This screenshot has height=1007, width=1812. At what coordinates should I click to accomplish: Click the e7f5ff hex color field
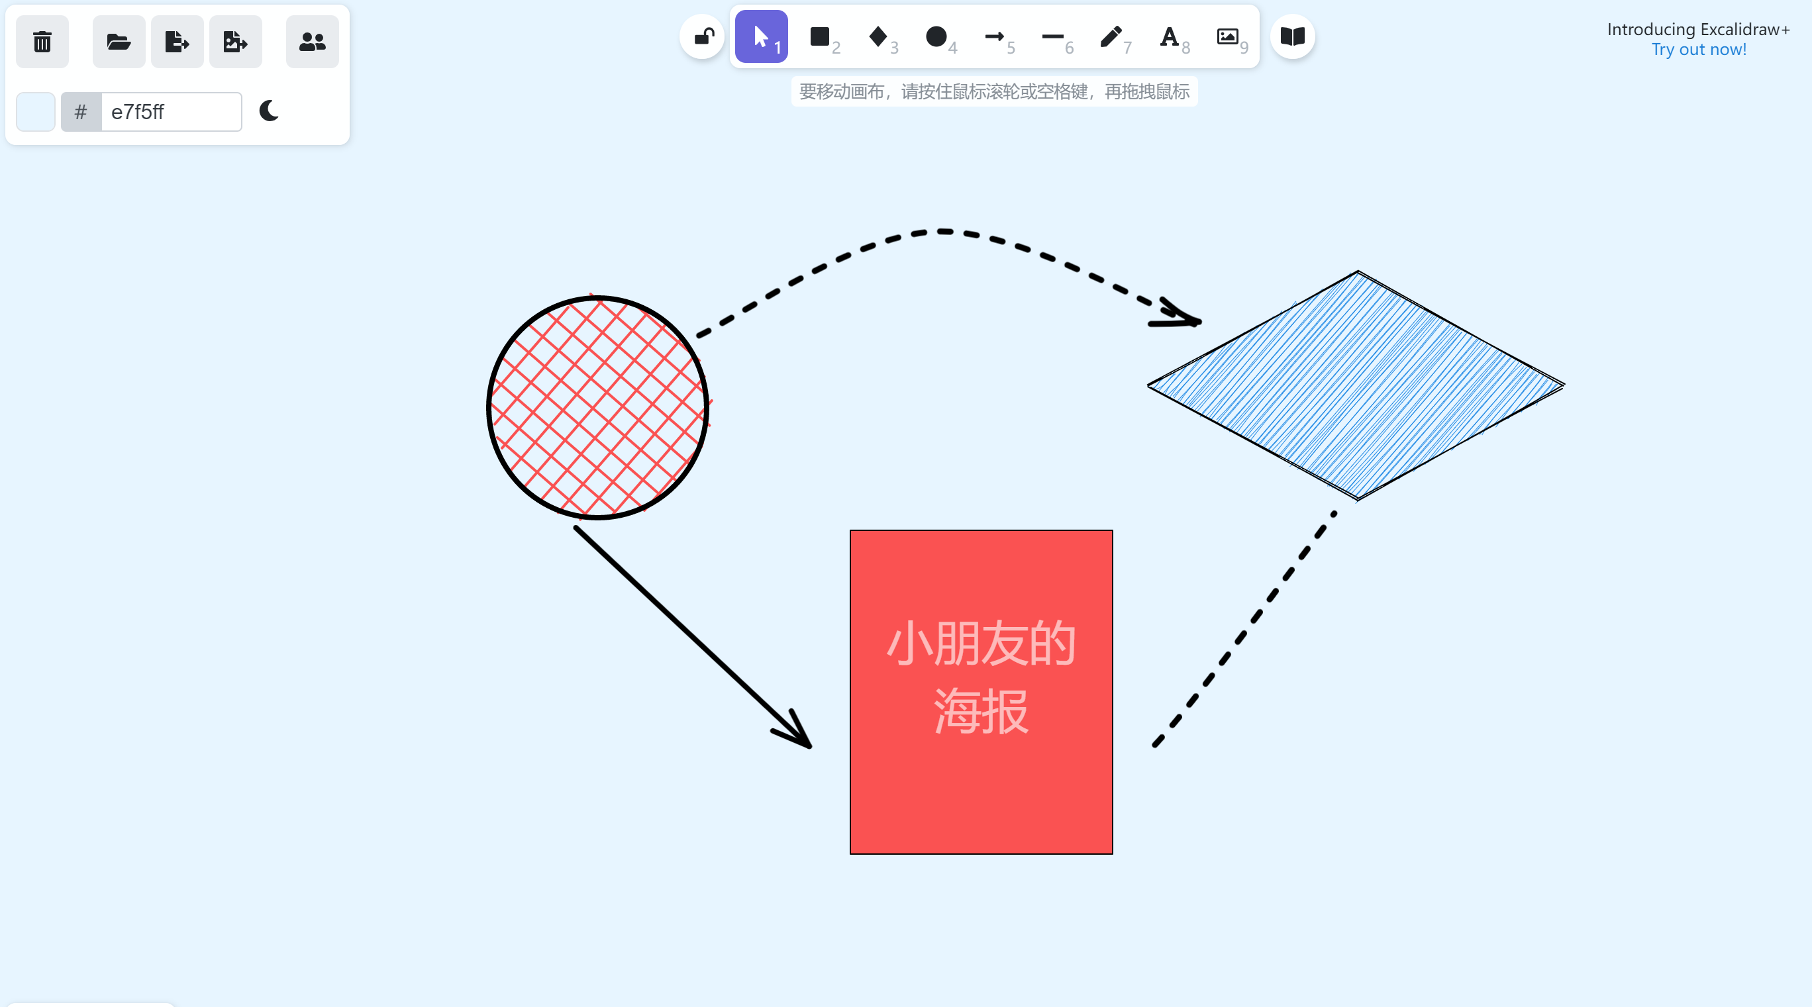(172, 112)
